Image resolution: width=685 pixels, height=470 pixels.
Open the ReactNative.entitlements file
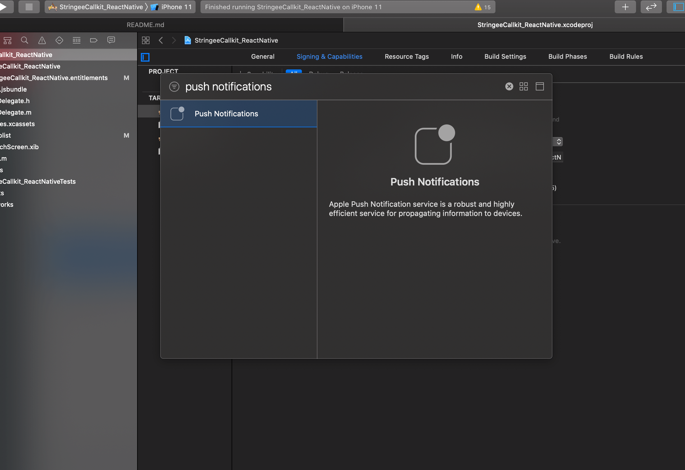tap(68, 78)
